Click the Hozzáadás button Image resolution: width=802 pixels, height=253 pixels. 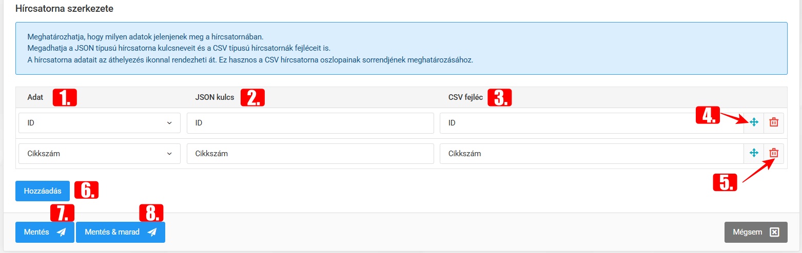pyautogui.click(x=43, y=191)
